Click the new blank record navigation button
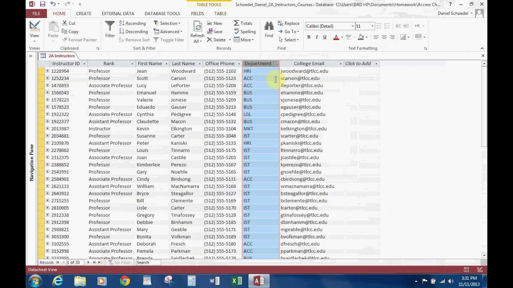The width and height of the screenshot is (513, 288). (x=101, y=262)
